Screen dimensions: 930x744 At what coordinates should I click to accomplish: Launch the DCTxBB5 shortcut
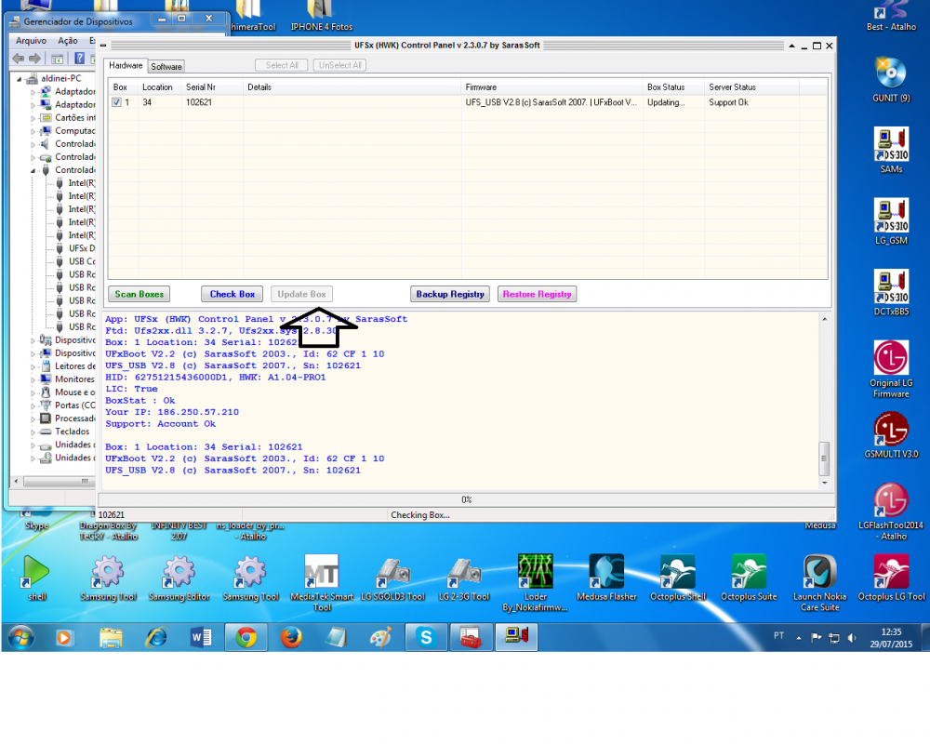point(891,286)
